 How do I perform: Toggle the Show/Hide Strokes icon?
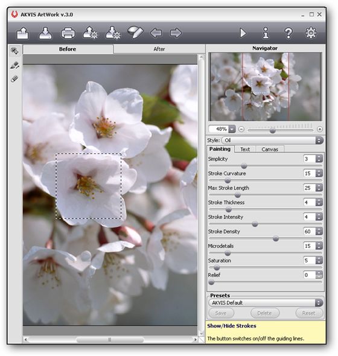(x=135, y=33)
